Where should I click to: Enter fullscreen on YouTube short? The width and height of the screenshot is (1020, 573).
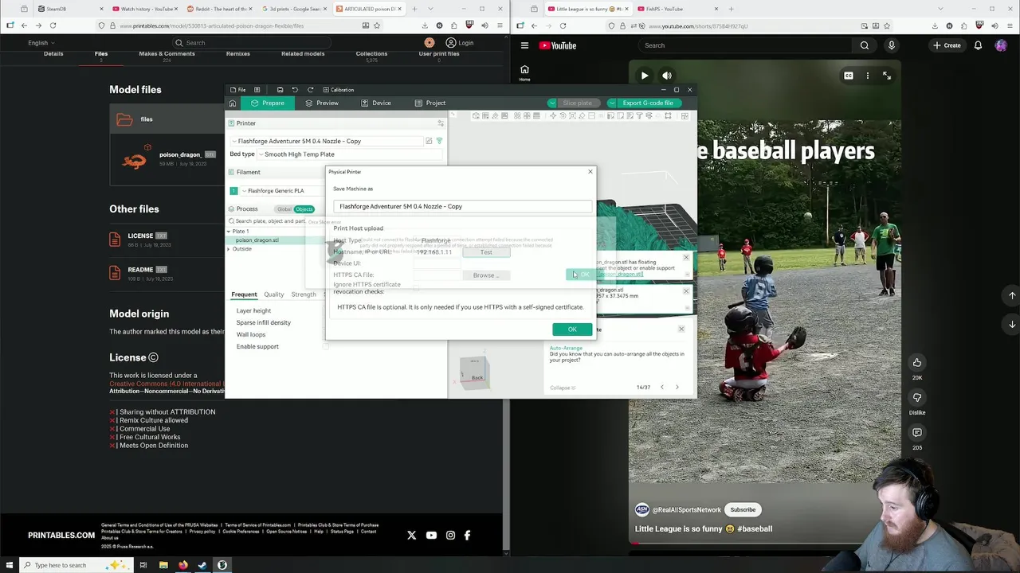(887, 76)
